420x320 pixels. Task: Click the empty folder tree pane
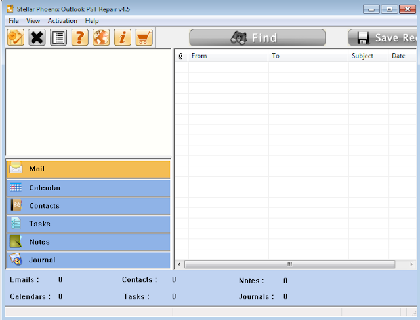[88, 103]
